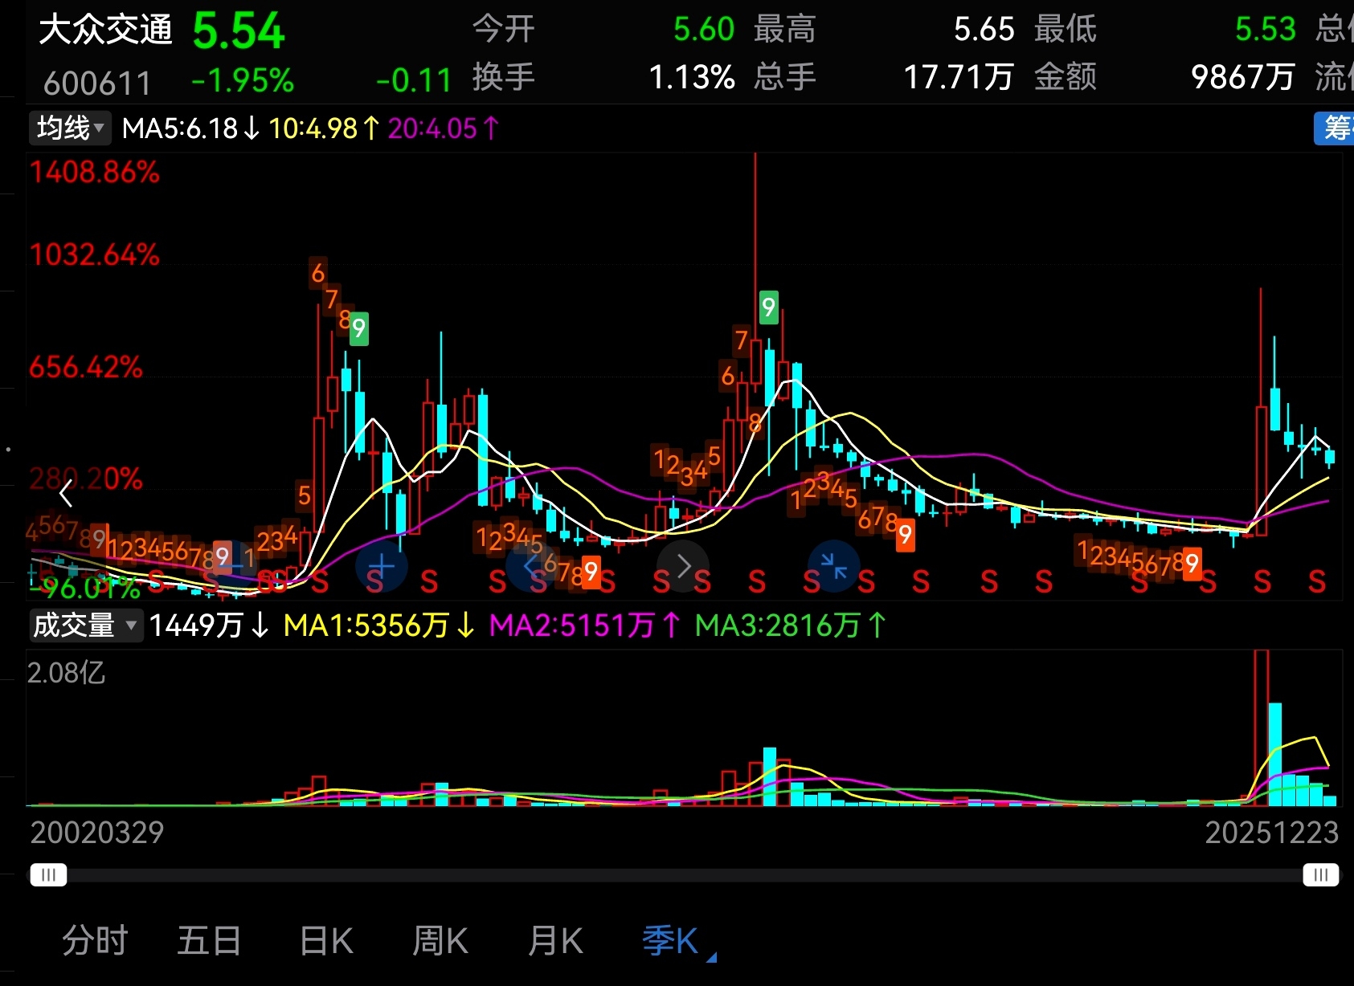Viewport: 1354px width, 986px height.
Task: Tap the blue circle left-arrow chart icon
Action: (x=532, y=566)
